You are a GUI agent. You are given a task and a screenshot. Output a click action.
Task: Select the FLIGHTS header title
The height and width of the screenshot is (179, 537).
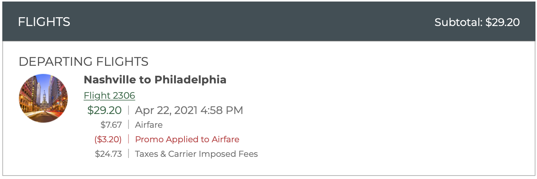(x=44, y=22)
